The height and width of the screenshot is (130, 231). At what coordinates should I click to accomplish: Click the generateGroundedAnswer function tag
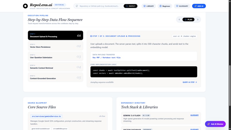tap(41, 129)
